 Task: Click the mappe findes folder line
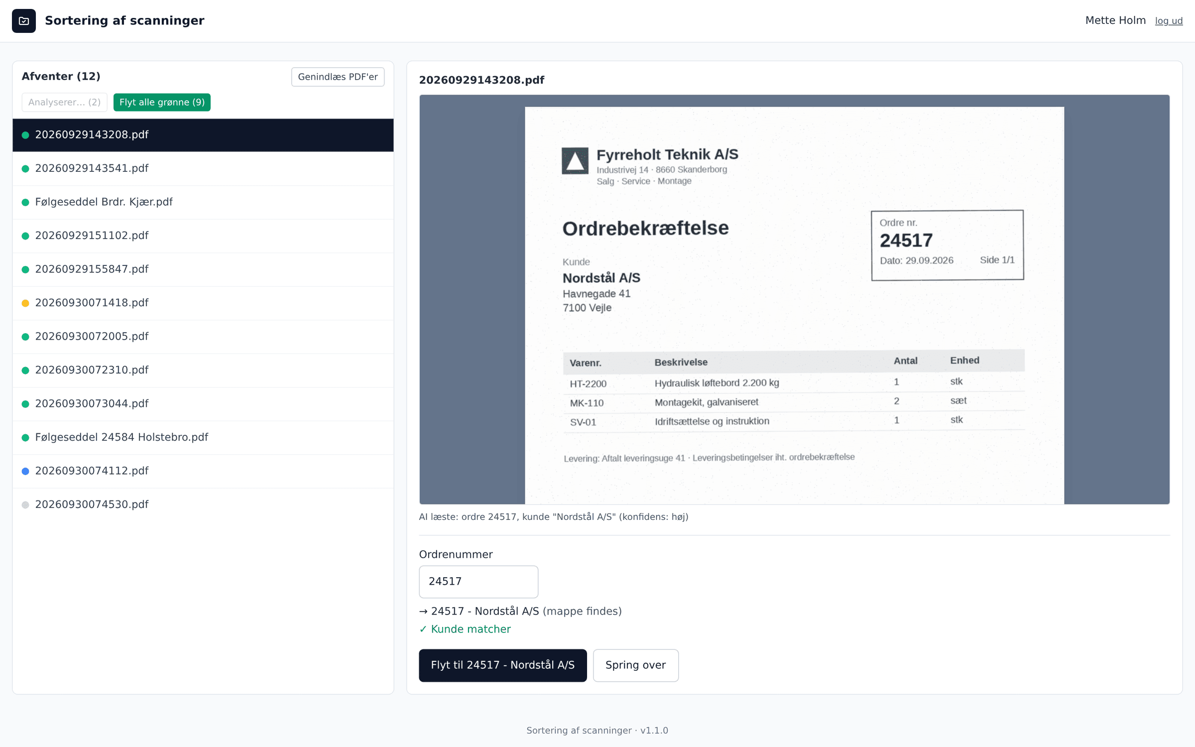point(520,611)
